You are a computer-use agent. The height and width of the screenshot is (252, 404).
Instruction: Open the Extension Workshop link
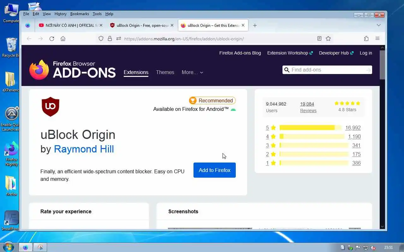pos(290,53)
